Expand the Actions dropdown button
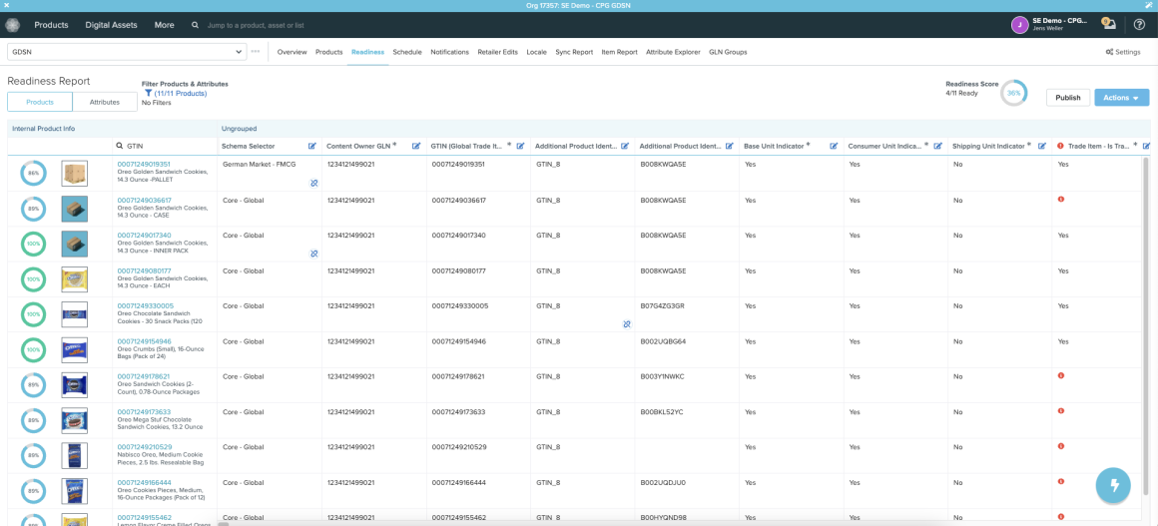Viewport: 1158px width, 526px height. [x=1121, y=98]
